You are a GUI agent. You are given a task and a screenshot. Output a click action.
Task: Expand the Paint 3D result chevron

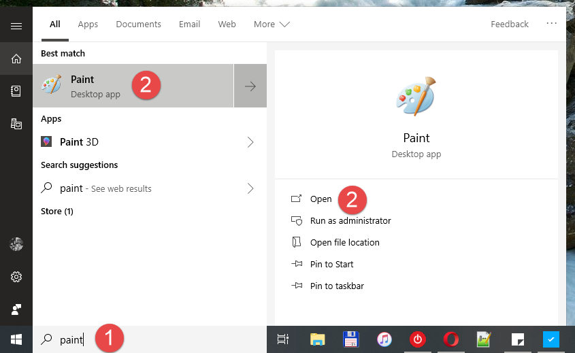250,142
